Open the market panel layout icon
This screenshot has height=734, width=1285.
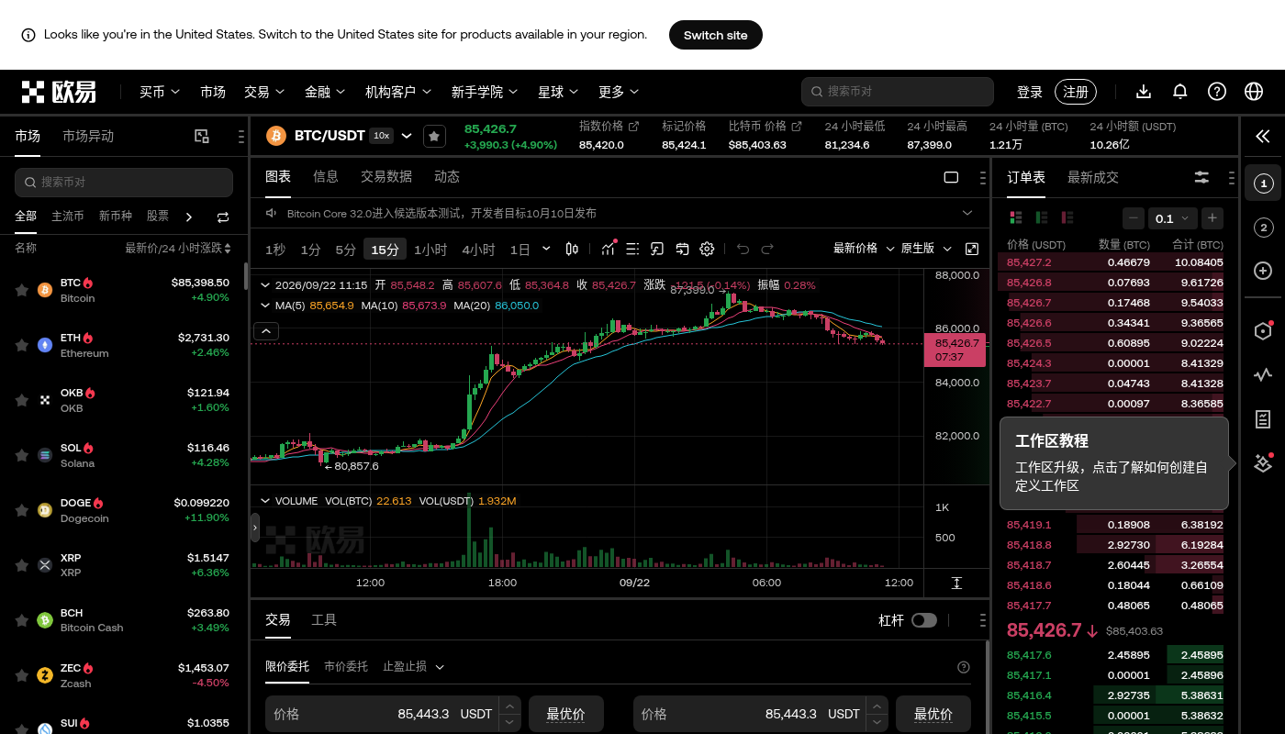202,136
